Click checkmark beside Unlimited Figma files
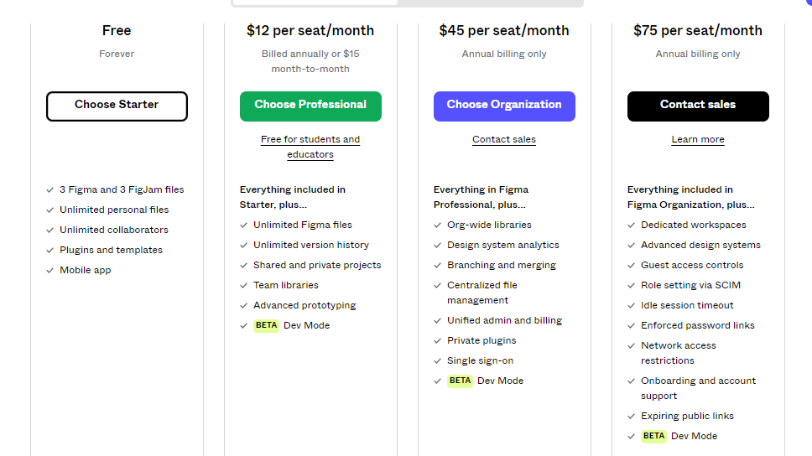The height and width of the screenshot is (456, 812). pos(244,225)
